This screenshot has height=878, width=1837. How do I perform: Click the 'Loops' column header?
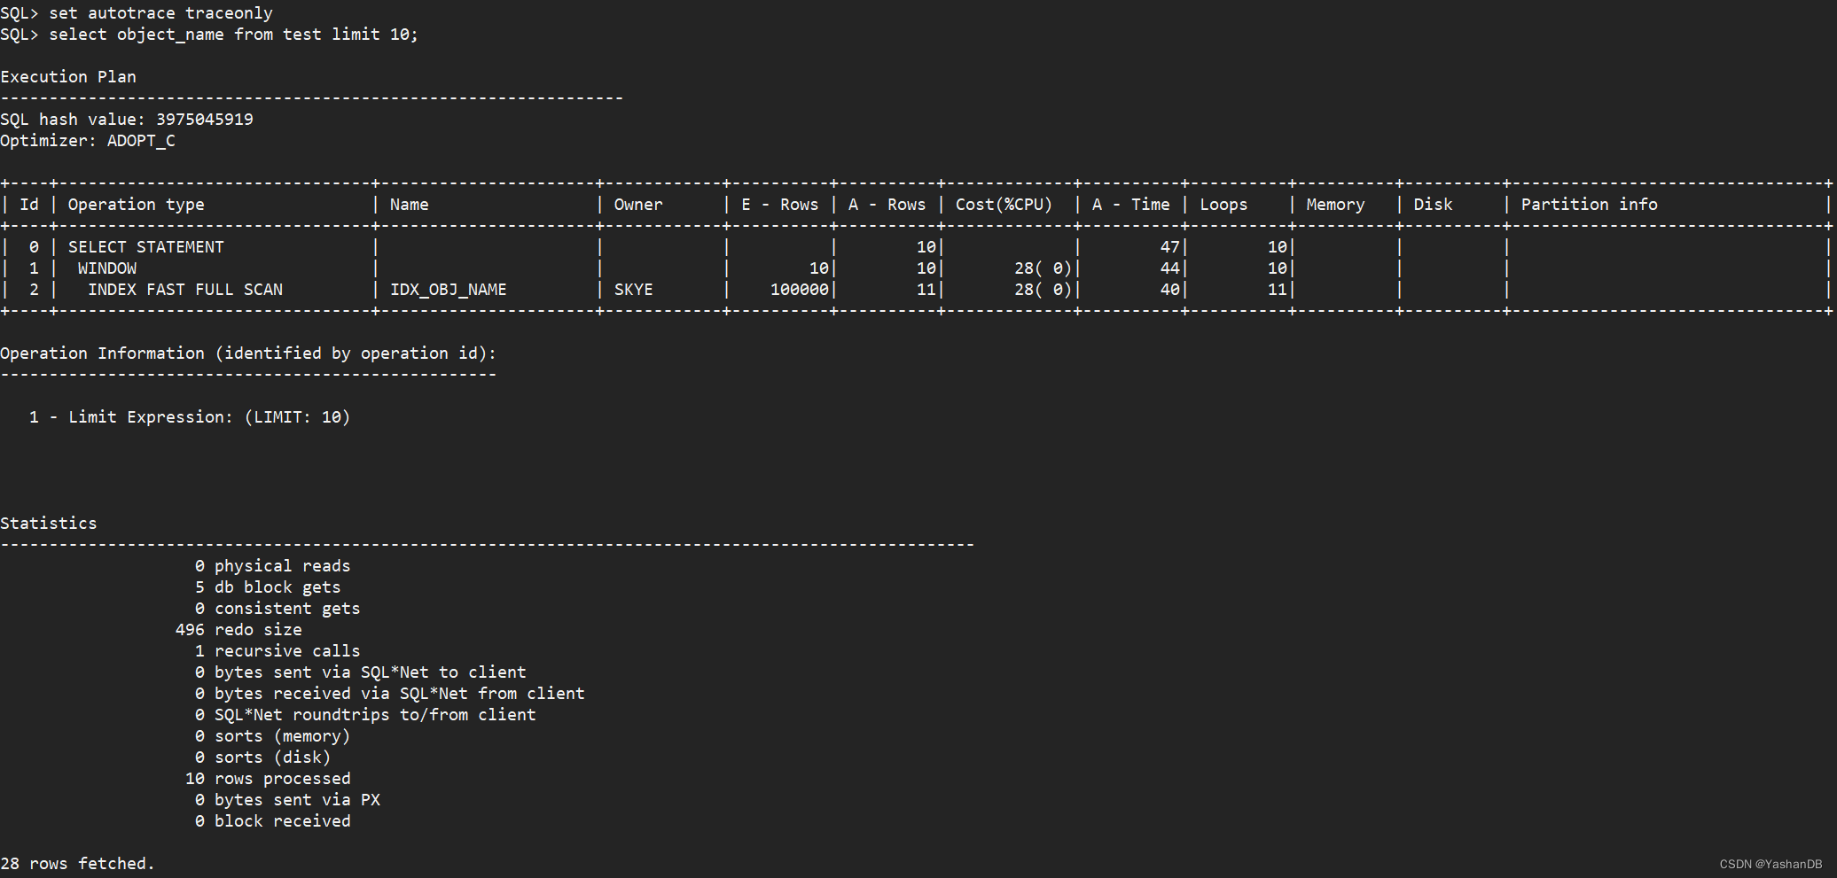(x=1223, y=205)
